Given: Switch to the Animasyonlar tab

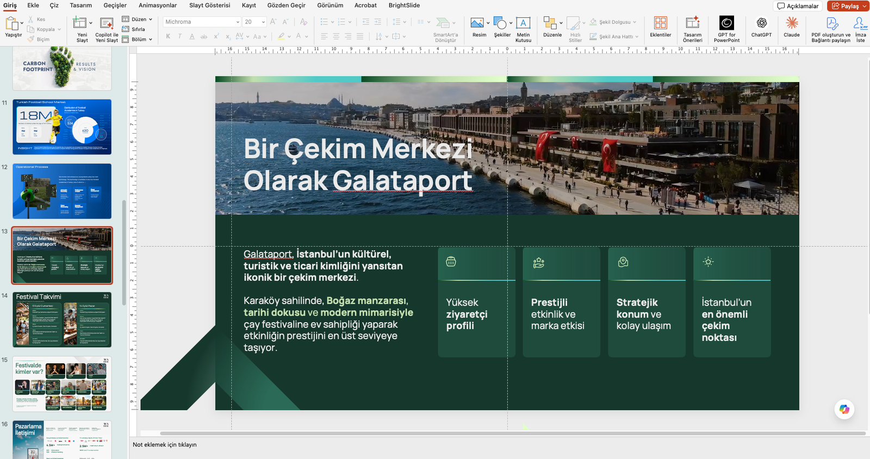Looking at the screenshot, I should pyautogui.click(x=158, y=5).
